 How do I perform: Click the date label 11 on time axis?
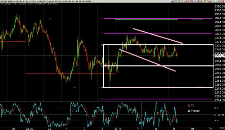[211, 129]
